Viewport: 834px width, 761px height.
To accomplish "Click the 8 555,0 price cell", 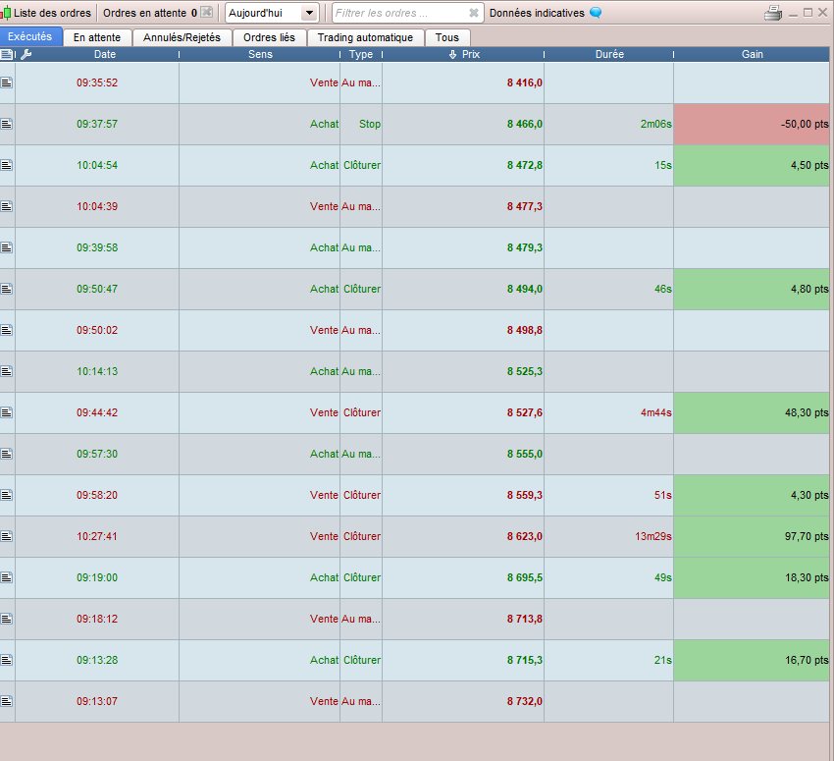I will click(463, 454).
